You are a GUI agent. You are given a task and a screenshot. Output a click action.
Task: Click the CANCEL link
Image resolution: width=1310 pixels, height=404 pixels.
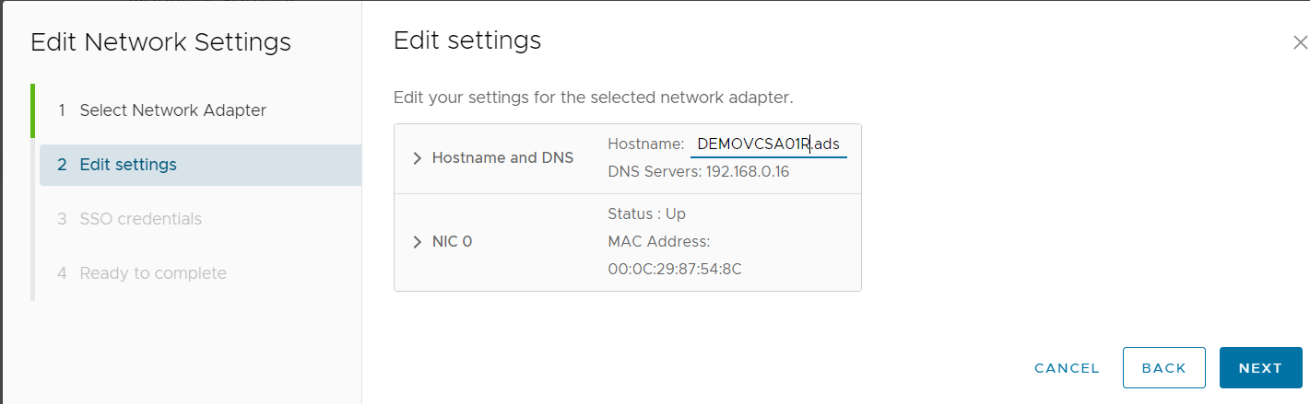click(1067, 368)
